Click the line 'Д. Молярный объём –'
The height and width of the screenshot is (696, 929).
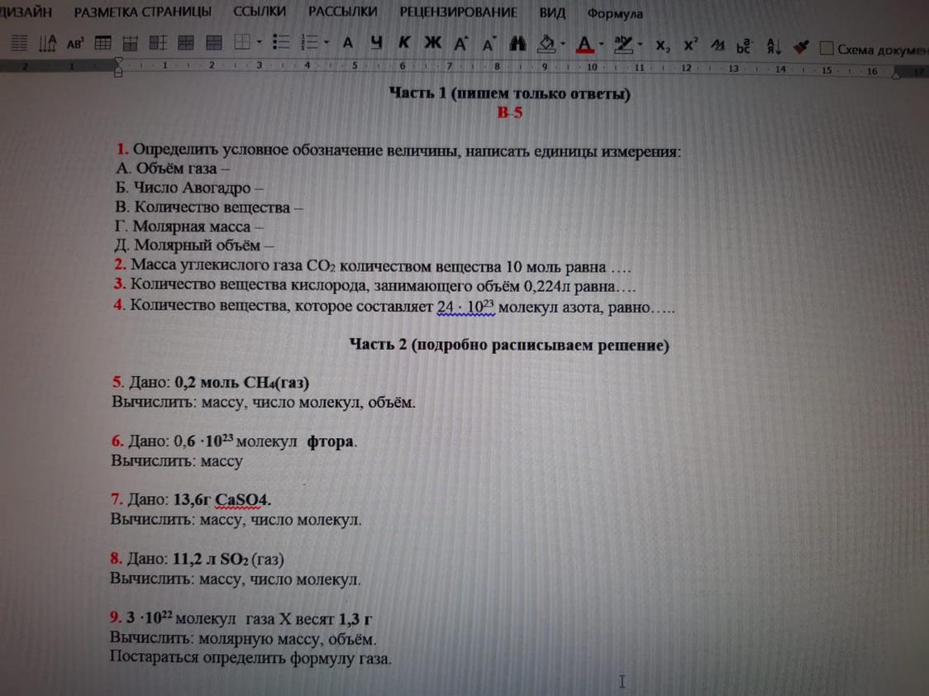tap(193, 245)
